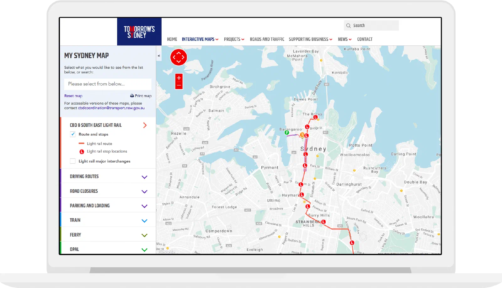Open the Please select from below field
This screenshot has width=502, height=288.
click(x=108, y=84)
